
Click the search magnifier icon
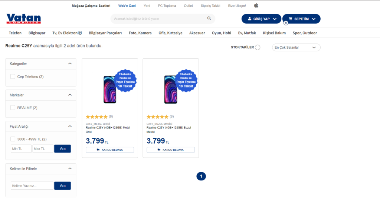tap(209, 18)
